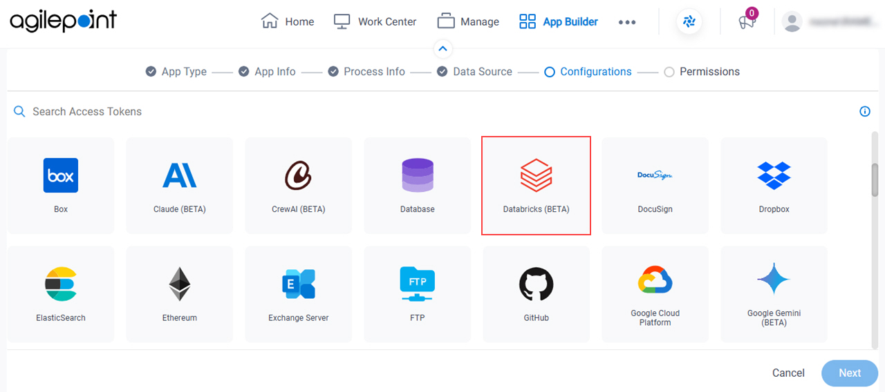Click the App Builder grid icon
885x392 pixels.
[528, 21]
